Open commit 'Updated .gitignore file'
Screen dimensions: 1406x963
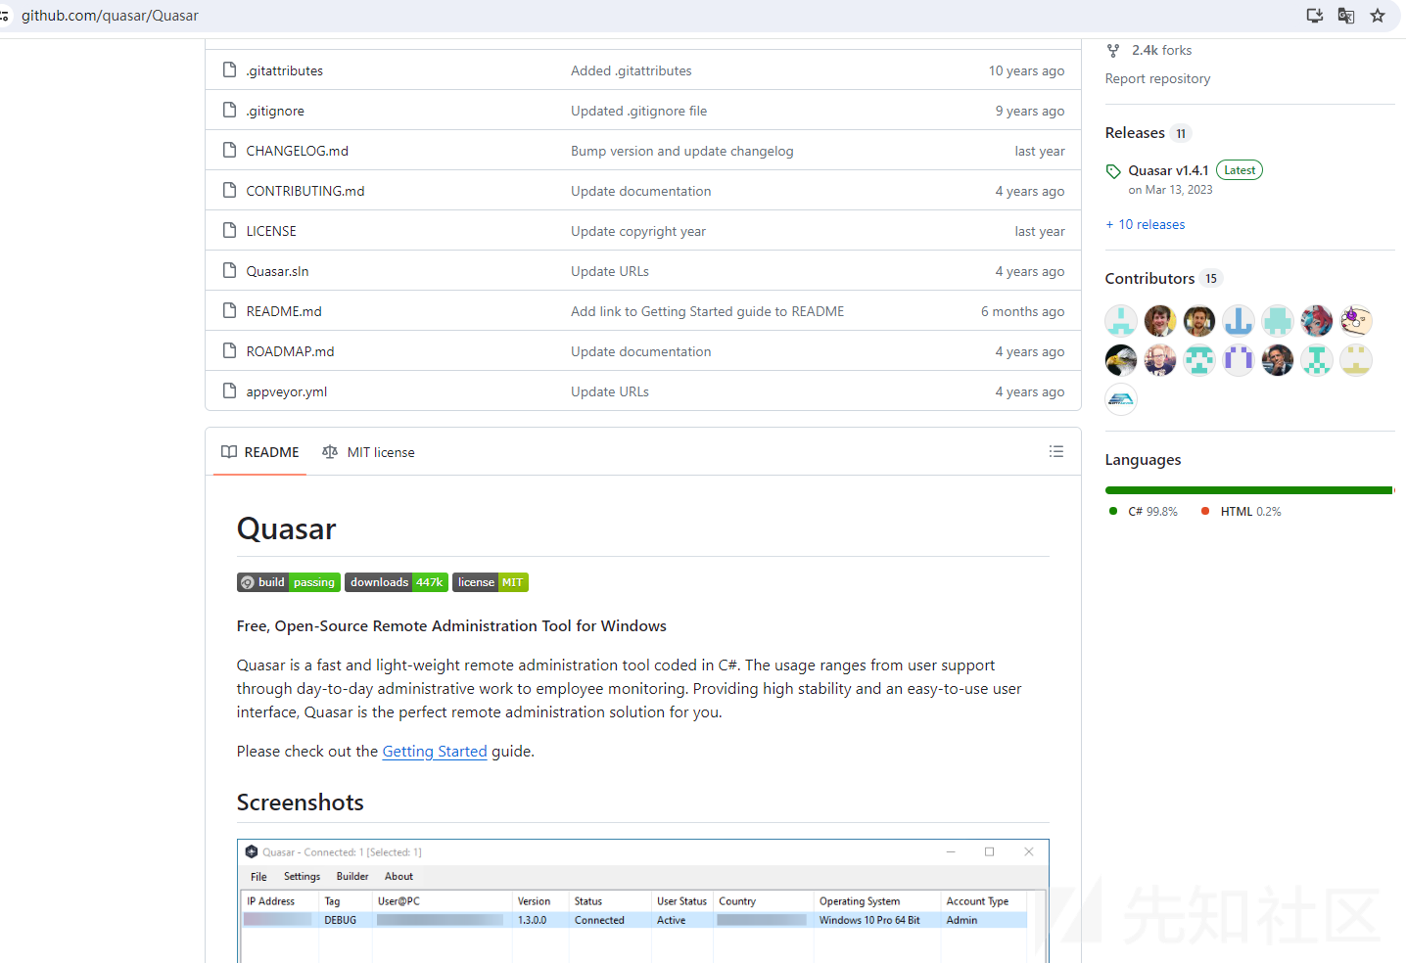tap(639, 111)
